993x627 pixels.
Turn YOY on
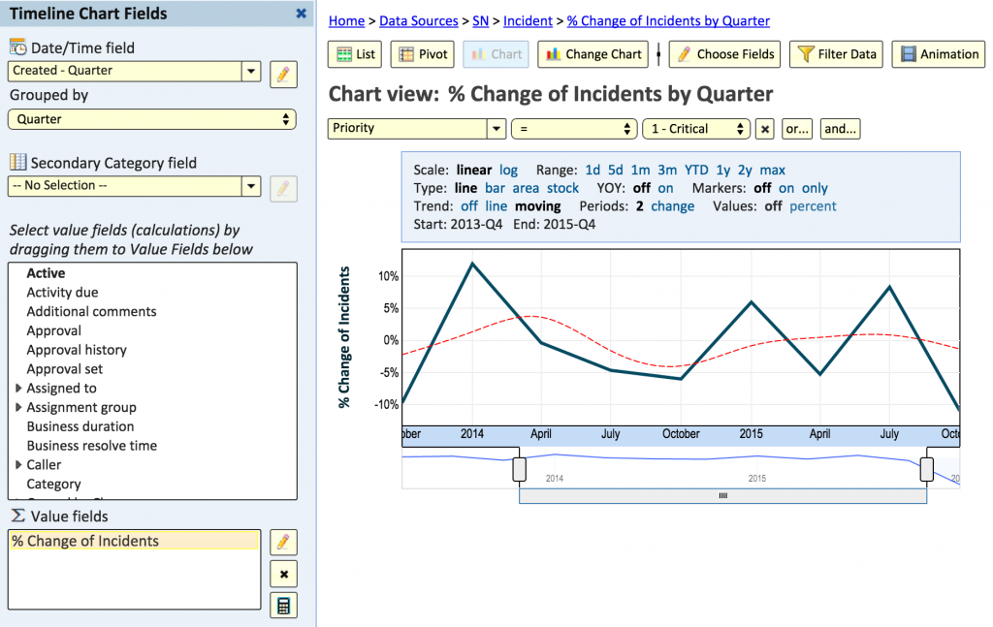[665, 188]
